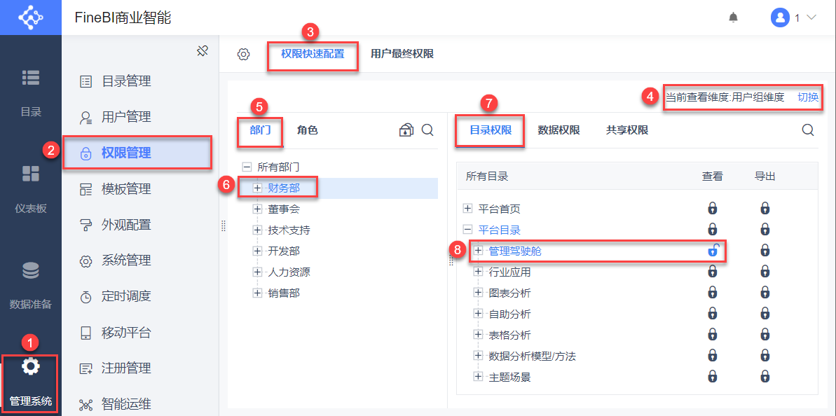Select the 技术支持 department
Image resolution: width=836 pixels, height=416 pixels.
click(x=289, y=230)
